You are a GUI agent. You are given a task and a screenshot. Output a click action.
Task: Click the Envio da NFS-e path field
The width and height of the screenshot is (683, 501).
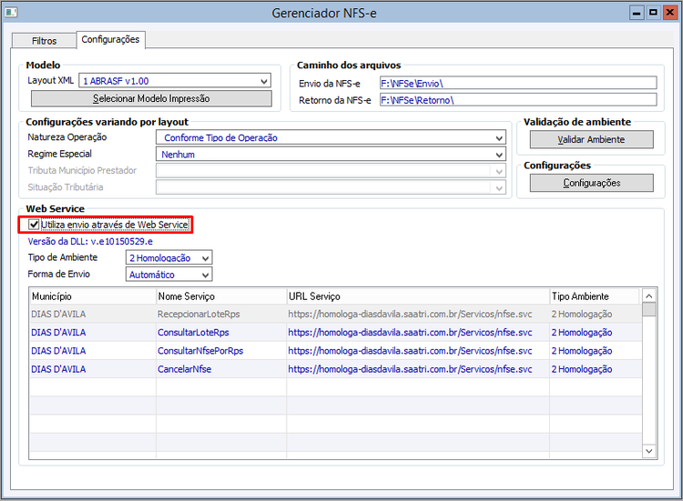click(x=517, y=83)
